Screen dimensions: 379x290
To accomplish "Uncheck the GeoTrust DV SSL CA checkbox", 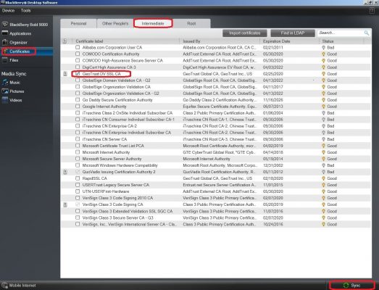I will pos(78,73).
